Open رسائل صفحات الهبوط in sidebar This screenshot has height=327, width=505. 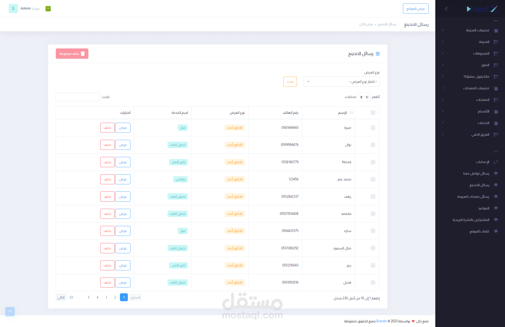point(473,197)
